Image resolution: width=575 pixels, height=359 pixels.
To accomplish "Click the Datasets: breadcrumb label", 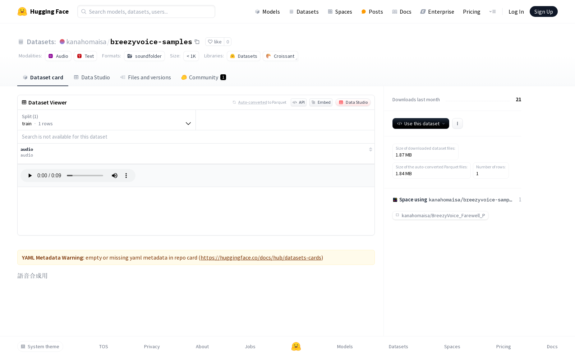I will coord(41,42).
